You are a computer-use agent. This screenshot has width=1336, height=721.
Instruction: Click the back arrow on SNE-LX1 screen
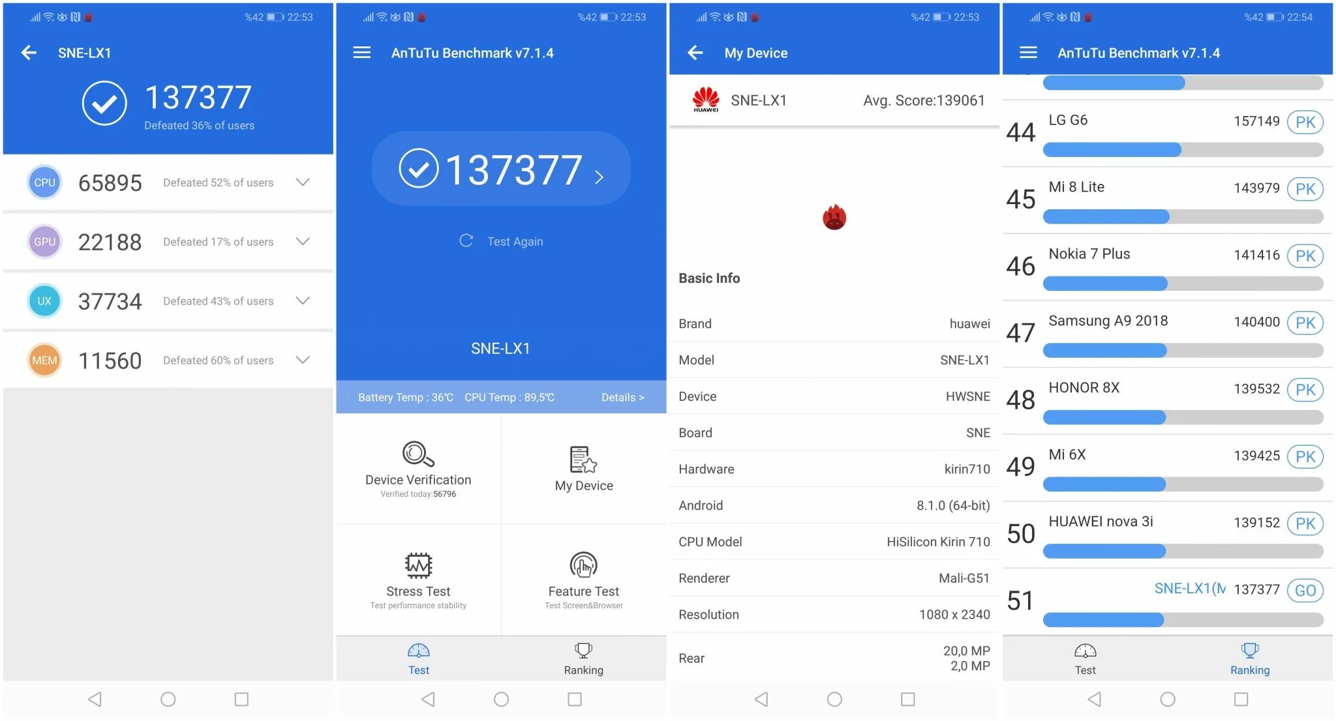coord(29,51)
